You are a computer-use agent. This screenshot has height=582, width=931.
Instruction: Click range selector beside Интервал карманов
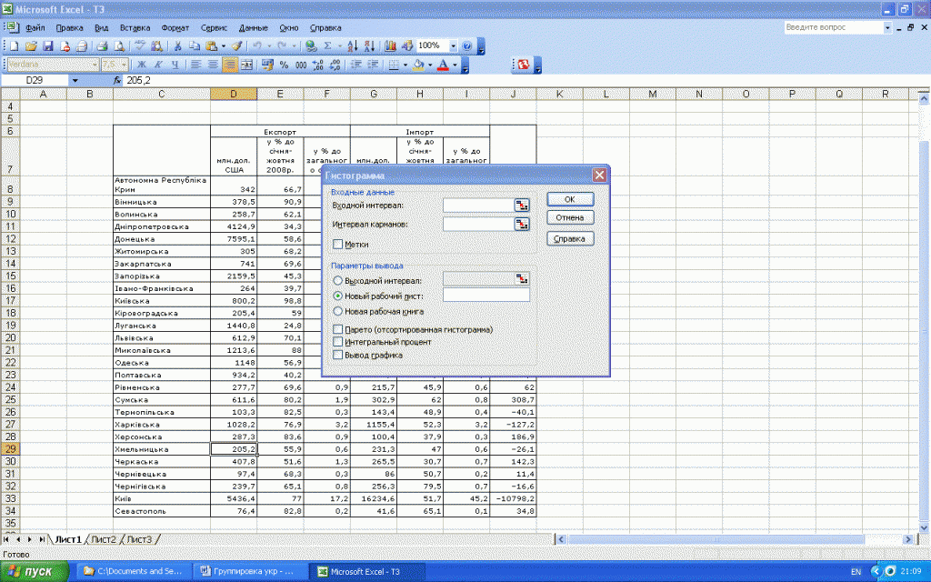pos(521,225)
